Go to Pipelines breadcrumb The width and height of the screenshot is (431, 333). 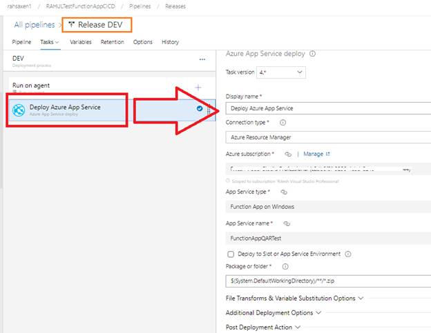pos(140,6)
